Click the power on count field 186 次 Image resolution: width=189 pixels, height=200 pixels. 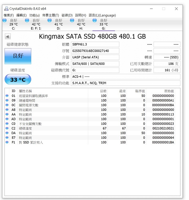pyautogui.click(x=167, y=64)
